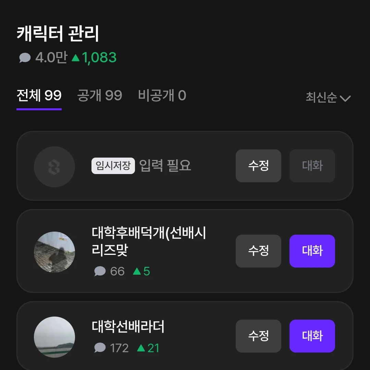Click the chat count icon for 대학선배라더
This screenshot has width=370, height=370.
coord(100,348)
